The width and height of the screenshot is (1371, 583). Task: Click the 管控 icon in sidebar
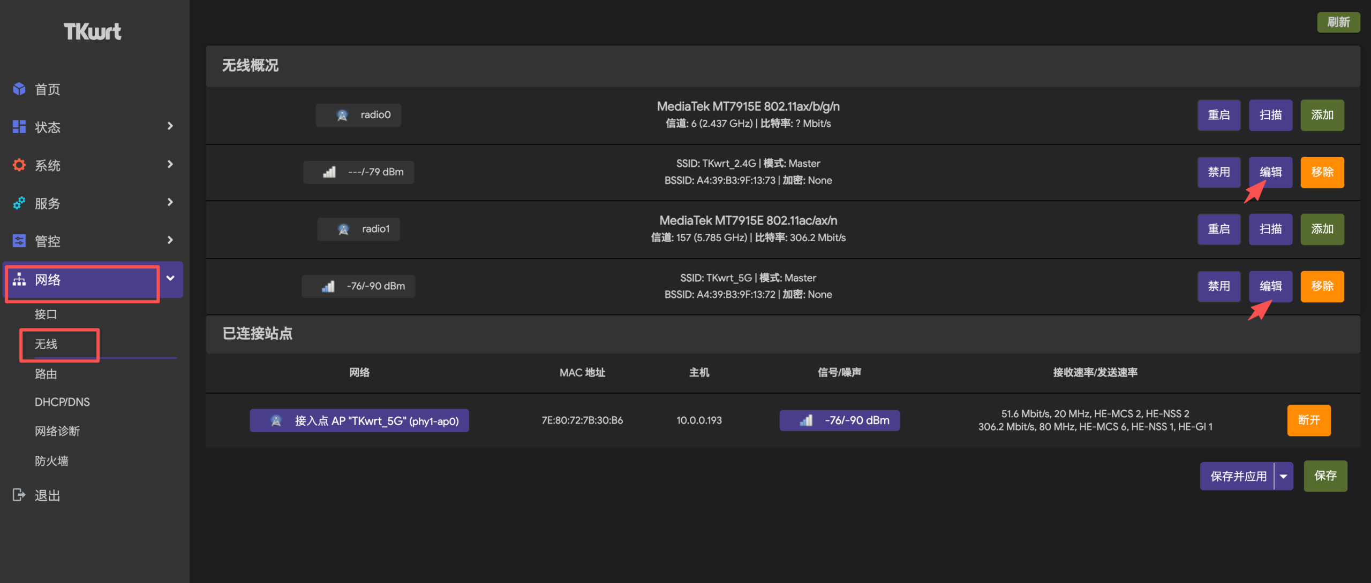pyautogui.click(x=19, y=241)
